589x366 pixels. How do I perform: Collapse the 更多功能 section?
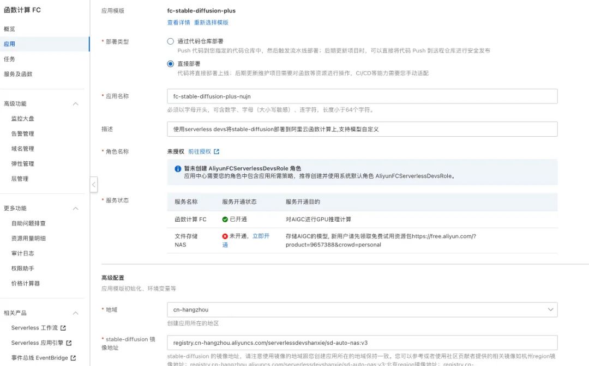point(75,209)
